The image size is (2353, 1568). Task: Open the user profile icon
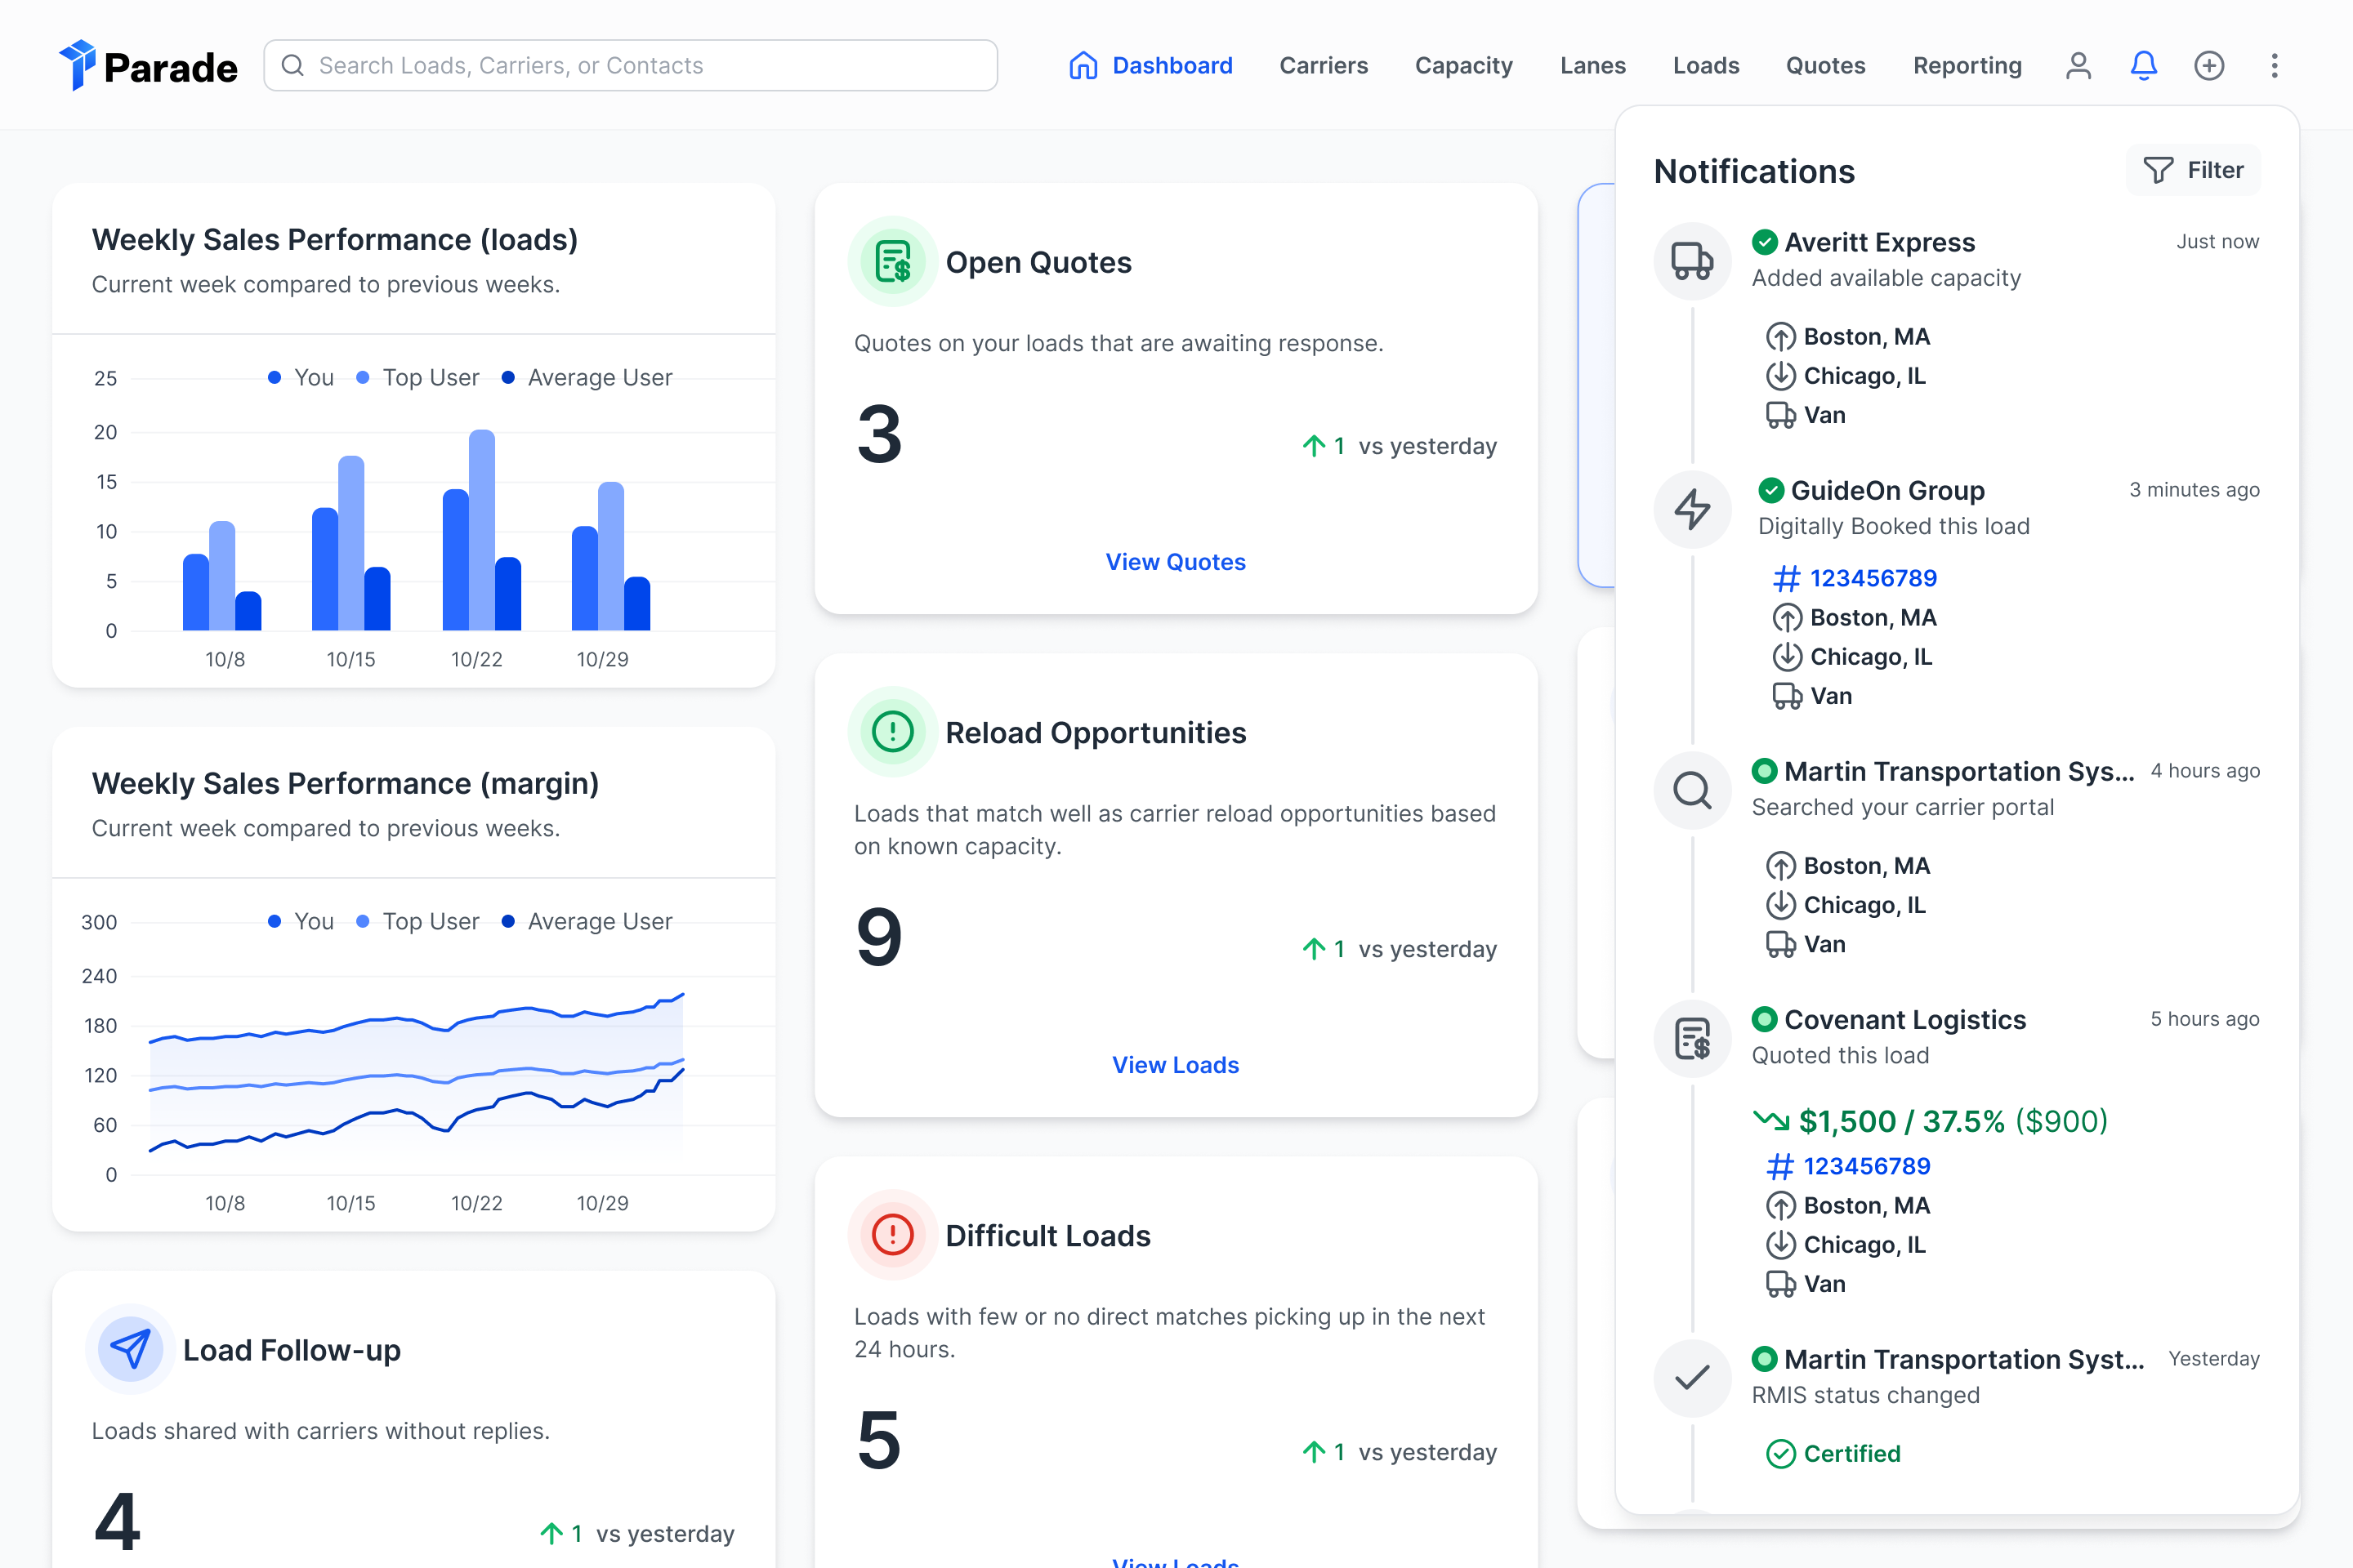click(x=2078, y=65)
